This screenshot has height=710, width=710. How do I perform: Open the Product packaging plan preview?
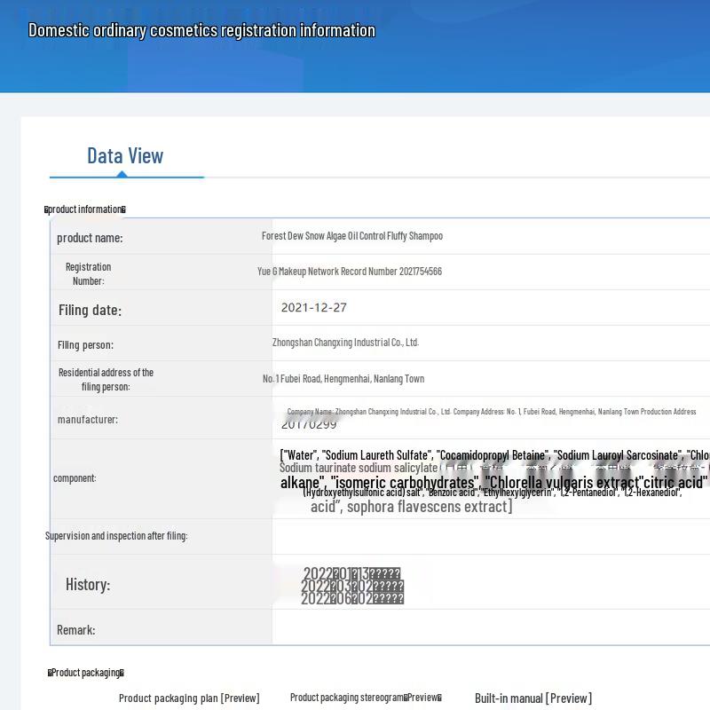point(189,698)
